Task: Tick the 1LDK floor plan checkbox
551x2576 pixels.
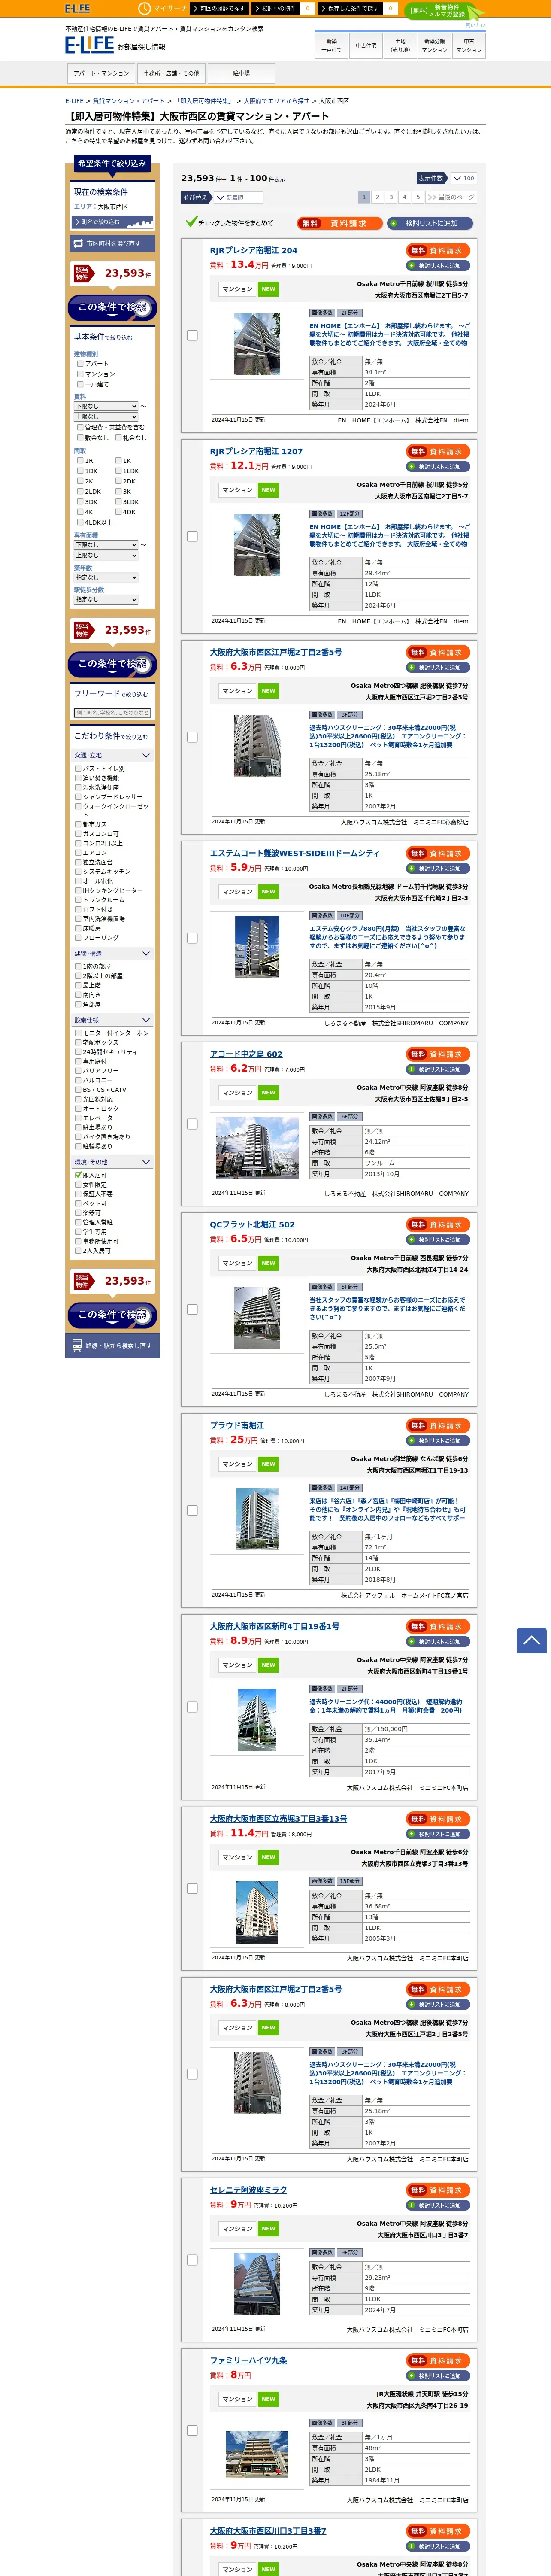Action: (x=118, y=471)
